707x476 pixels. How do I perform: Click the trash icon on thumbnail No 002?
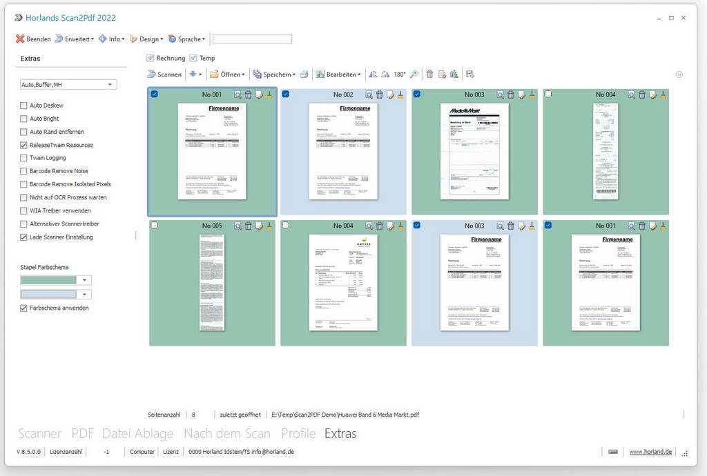379,95
